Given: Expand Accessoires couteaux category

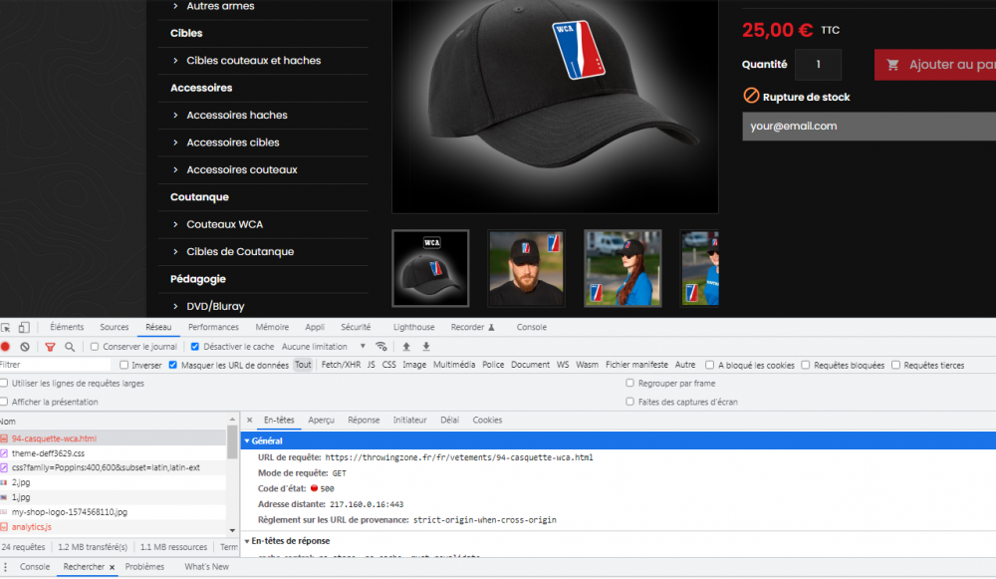Looking at the screenshot, I should coord(175,169).
